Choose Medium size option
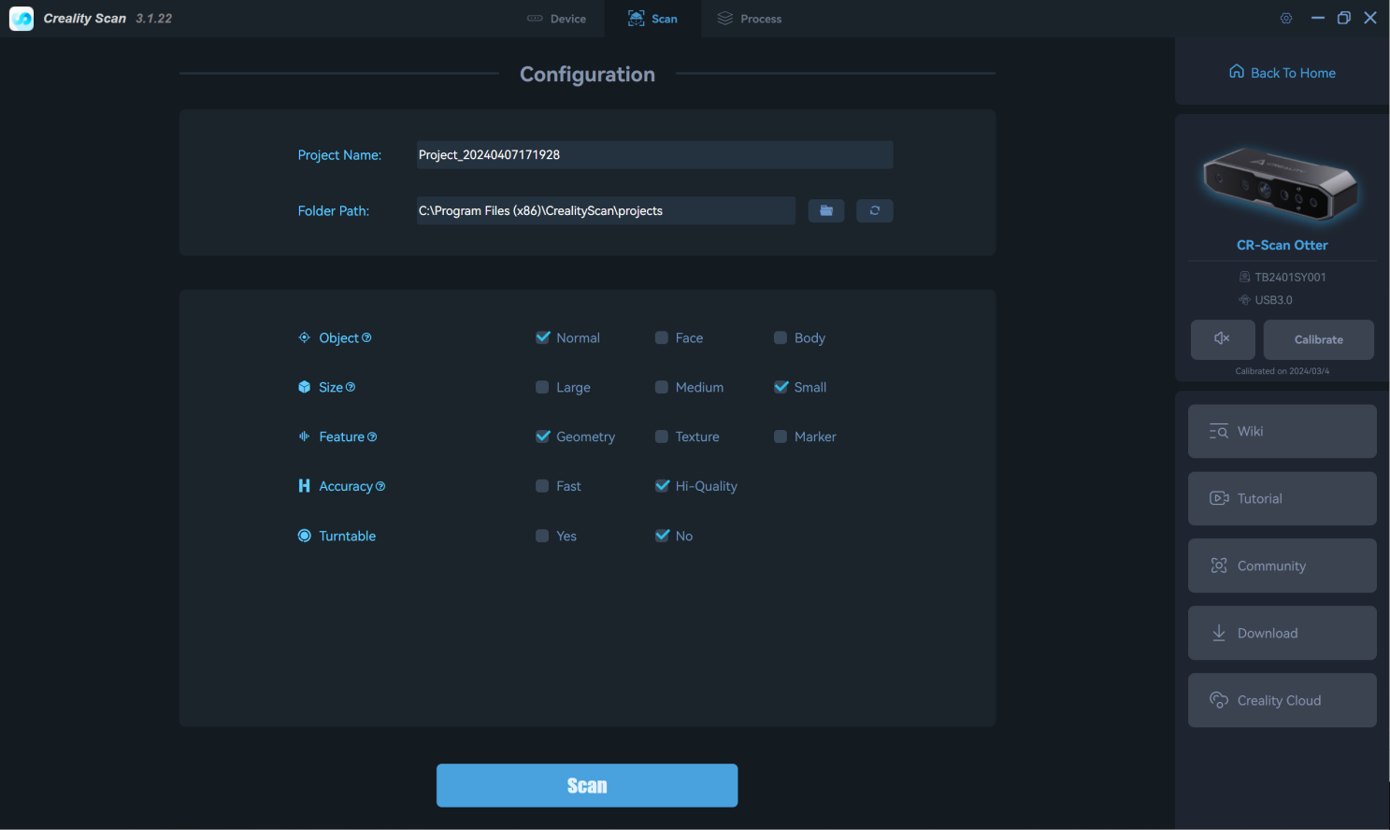This screenshot has height=830, width=1390. (x=662, y=387)
